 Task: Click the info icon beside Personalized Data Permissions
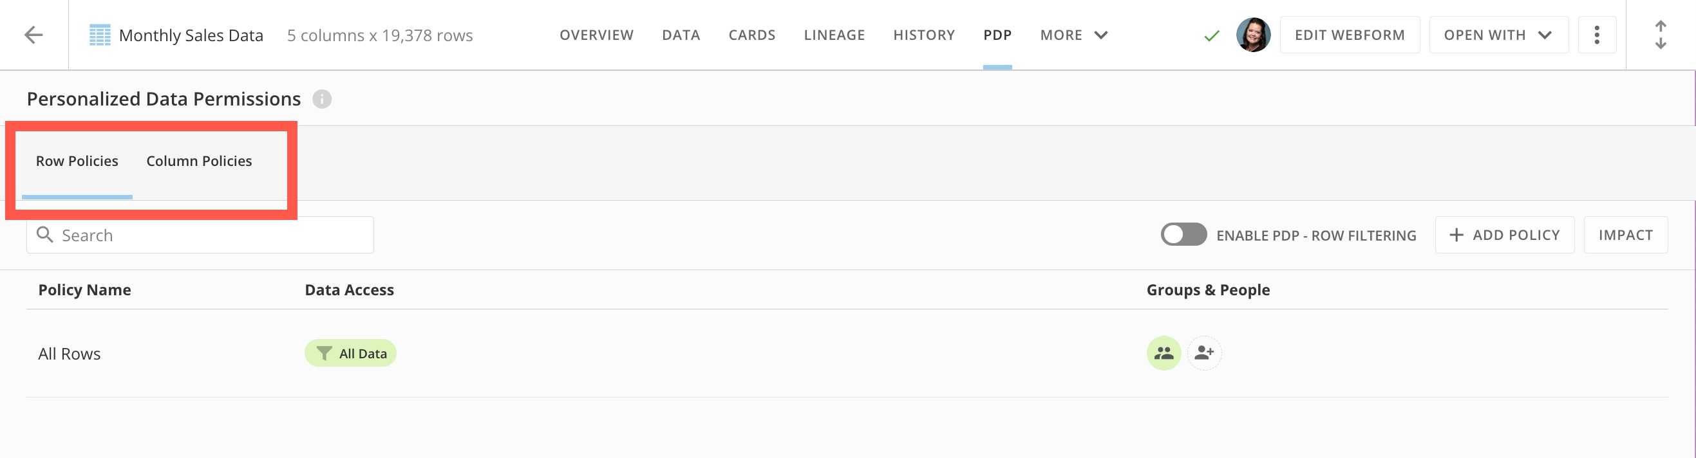pyautogui.click(x=322, y=99)
